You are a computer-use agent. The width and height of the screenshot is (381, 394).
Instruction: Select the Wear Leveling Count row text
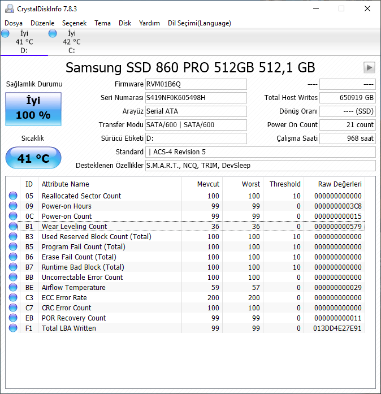[75, 227]
